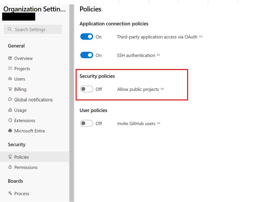Screen dimensions: 261x202
Task: Disable Third-party application access via OAuth toggle
Action: (87, 37)
